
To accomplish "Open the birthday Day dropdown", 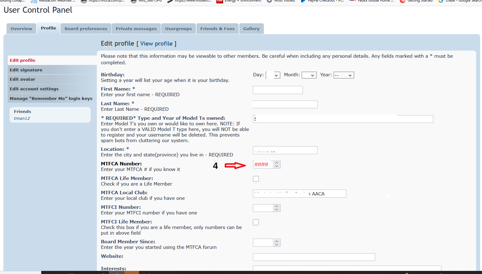I will pos(273,75).
